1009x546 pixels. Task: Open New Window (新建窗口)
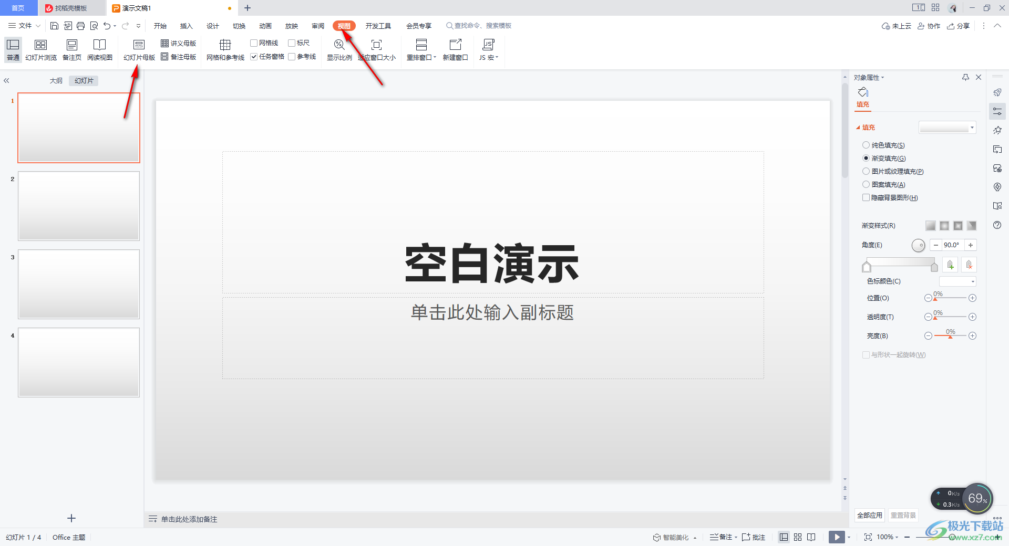455,50
